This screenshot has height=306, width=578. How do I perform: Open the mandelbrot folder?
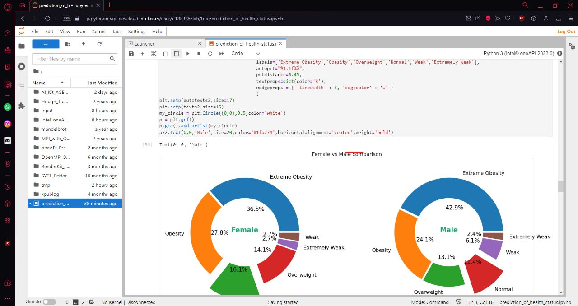tap(75, 129)
